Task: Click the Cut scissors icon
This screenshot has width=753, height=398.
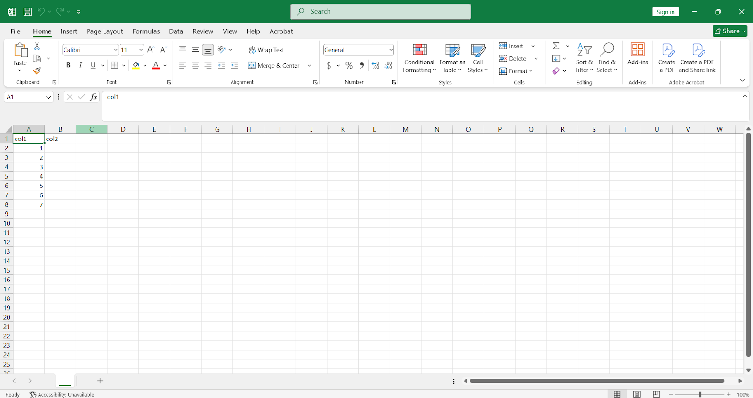Action: (x=37, y=46)
